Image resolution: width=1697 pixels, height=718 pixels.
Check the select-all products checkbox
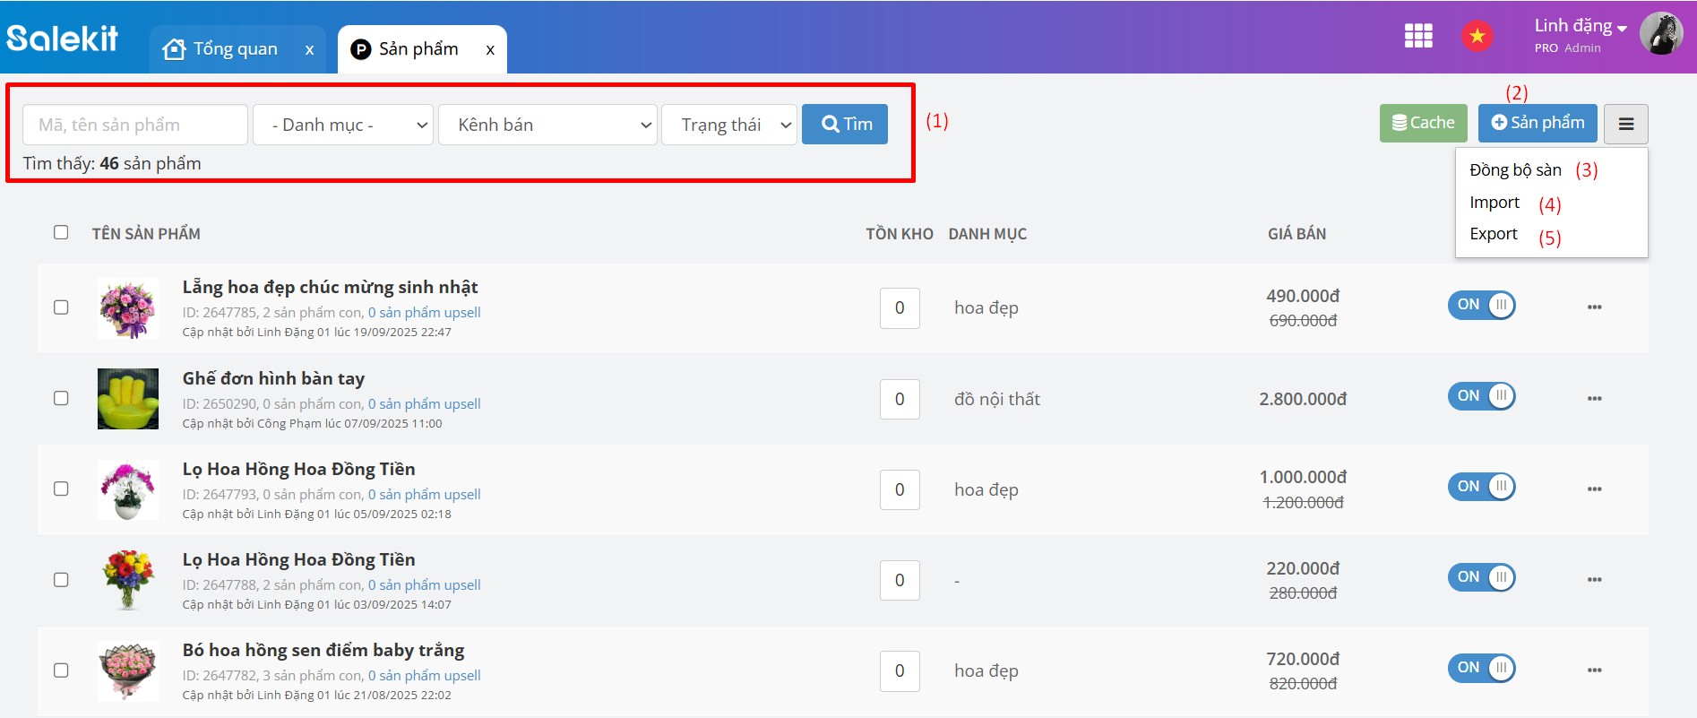pos(61,232)
